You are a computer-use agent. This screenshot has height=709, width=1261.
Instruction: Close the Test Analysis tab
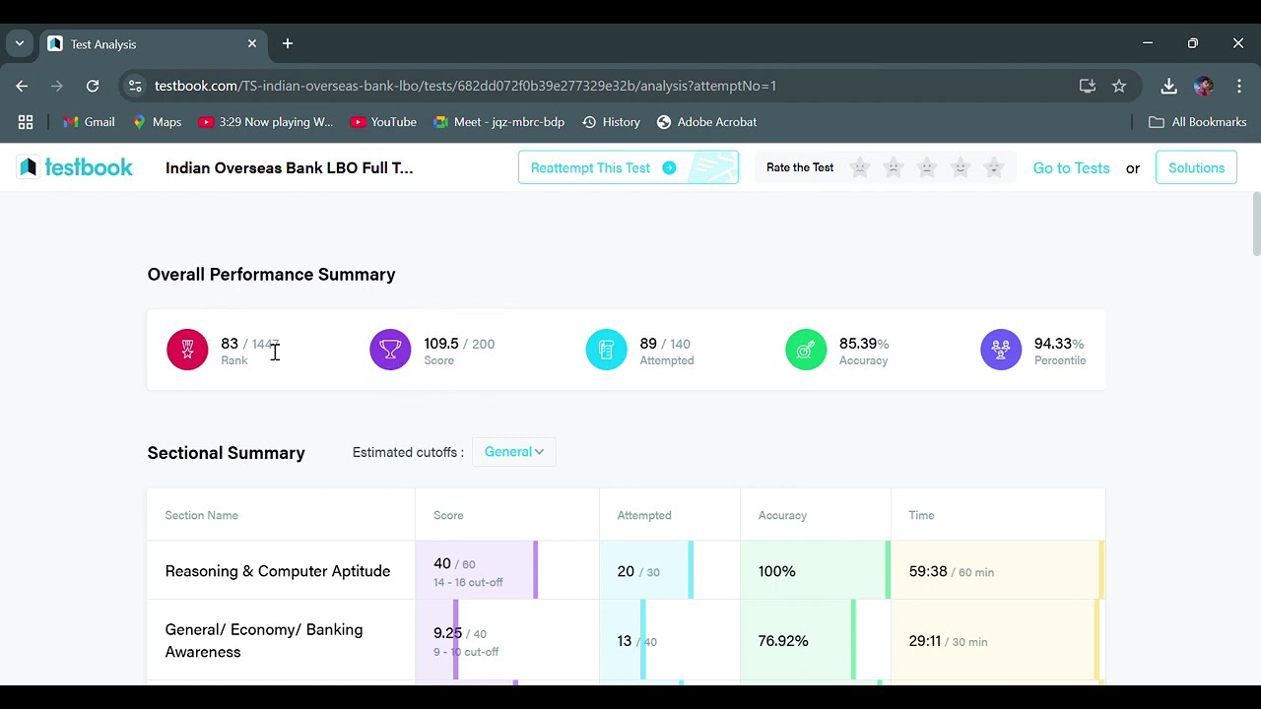pos(252,43)
